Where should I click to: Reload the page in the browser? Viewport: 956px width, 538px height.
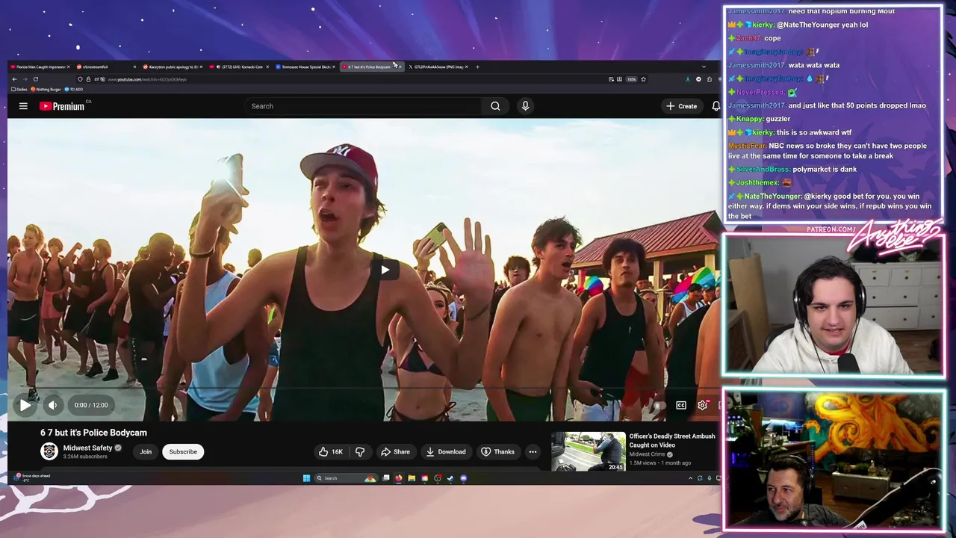[x=35, y=79]
